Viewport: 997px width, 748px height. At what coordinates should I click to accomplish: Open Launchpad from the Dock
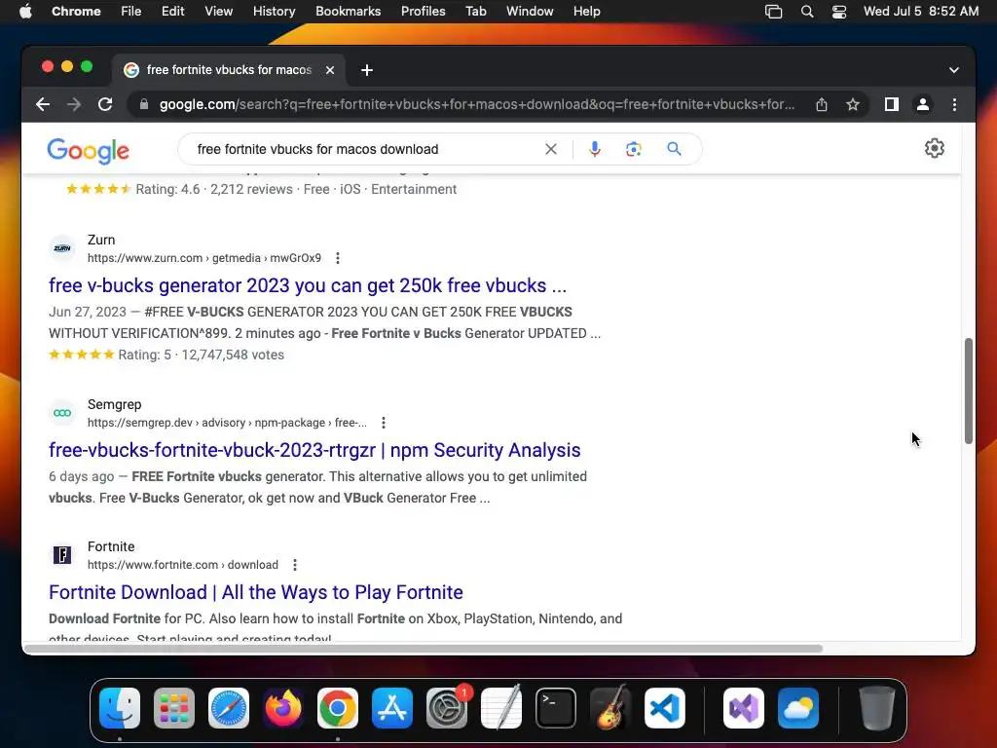coord(174,708)
